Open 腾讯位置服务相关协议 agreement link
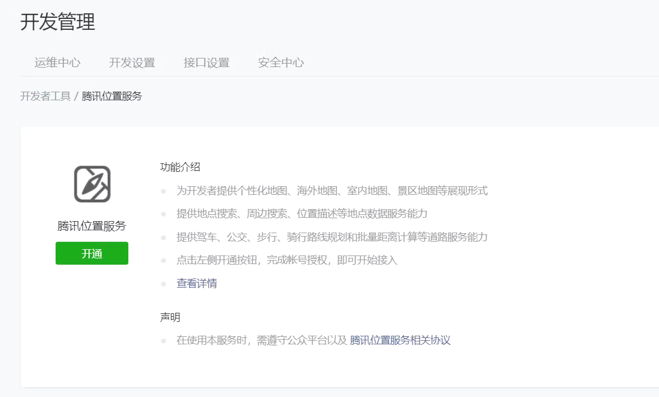This screenshot has height=397, width=659. click(400, 340)
